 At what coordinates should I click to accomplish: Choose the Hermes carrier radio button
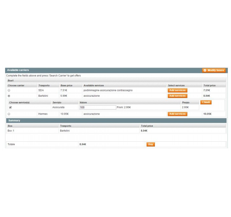click(x=9, y=114)
